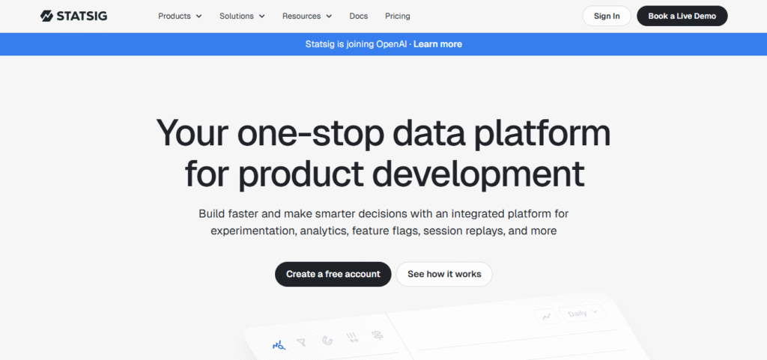Screen dimensions: 767x360
Task: Go to the Pricing page
Action: [398, 16]
